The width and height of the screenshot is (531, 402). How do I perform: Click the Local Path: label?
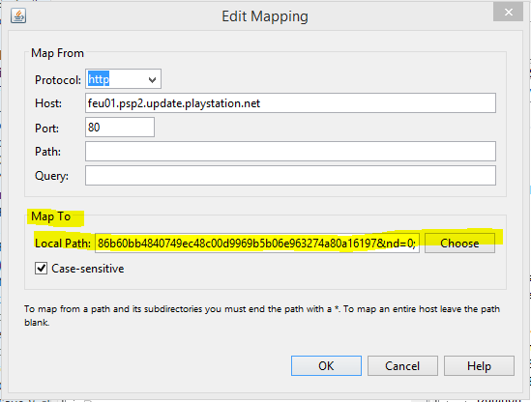(x=63, y=244)
